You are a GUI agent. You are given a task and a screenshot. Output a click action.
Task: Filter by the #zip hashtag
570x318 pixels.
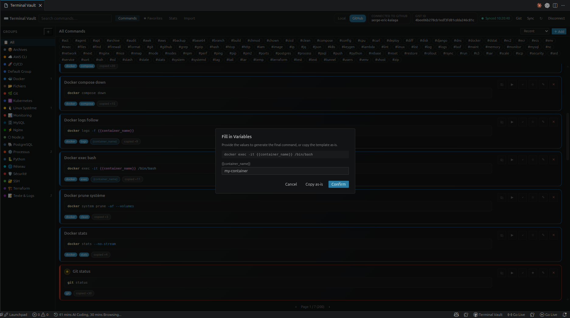point(395,60)
